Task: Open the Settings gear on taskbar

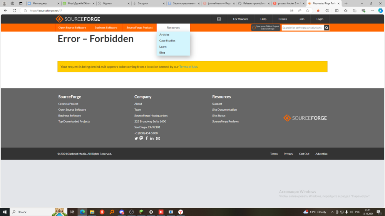Action: coord(151,212)
